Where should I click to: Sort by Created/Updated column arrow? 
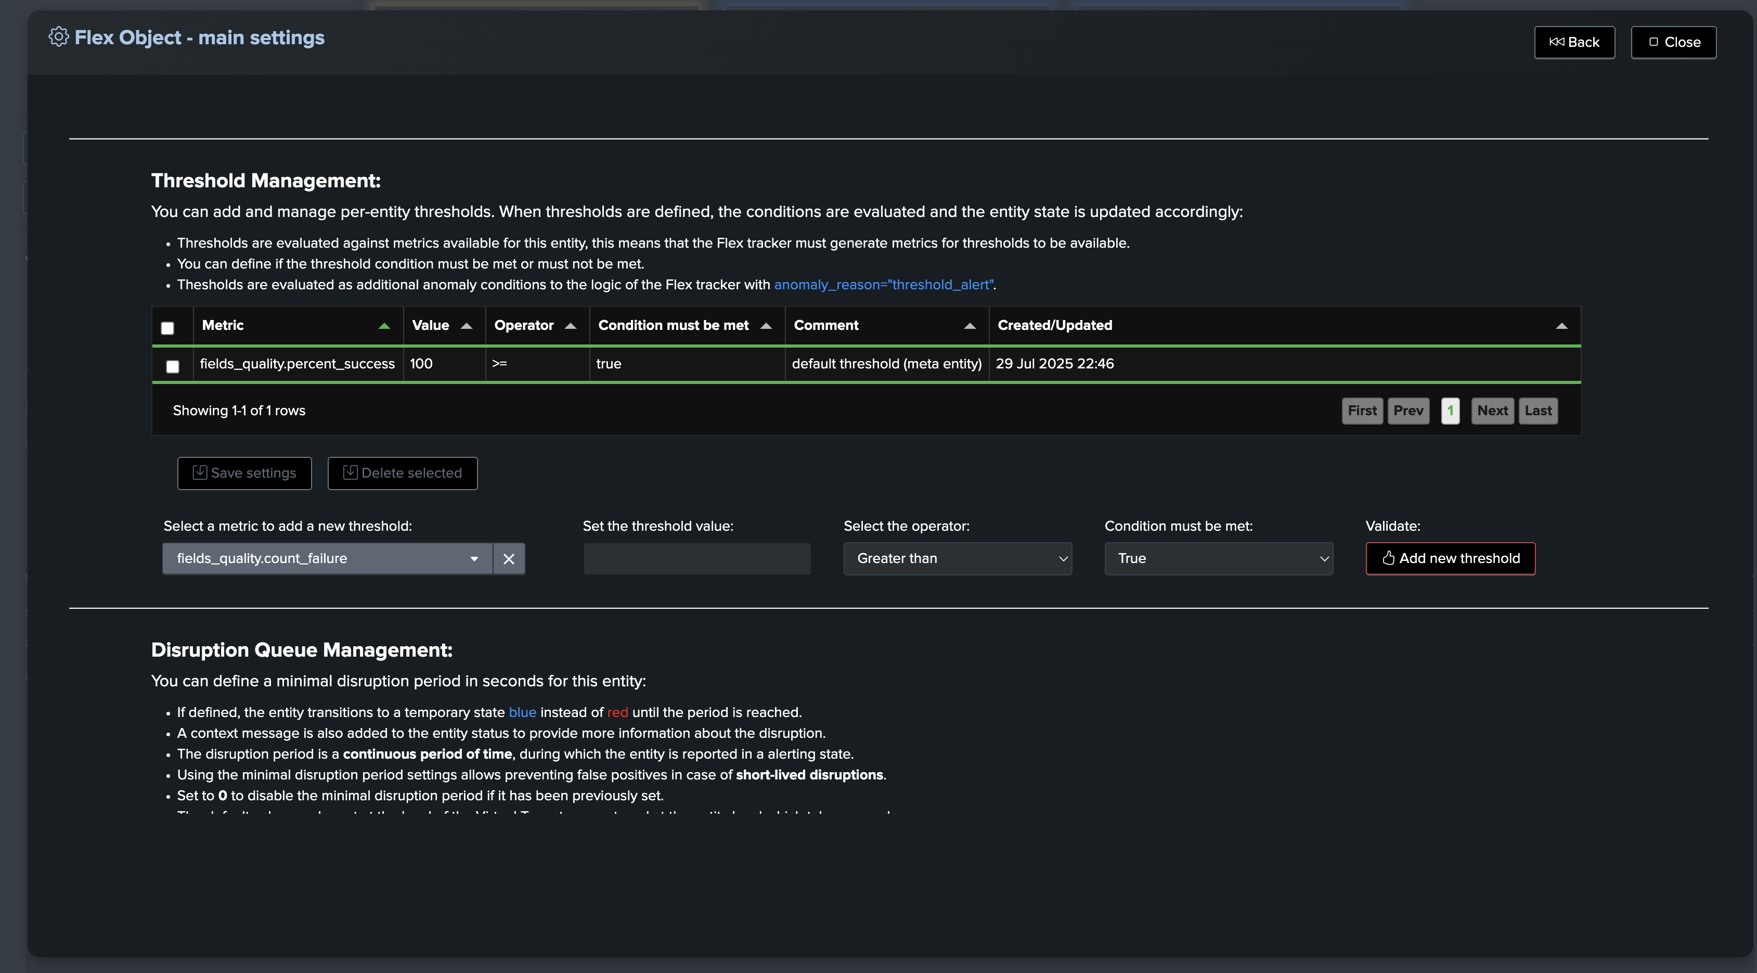point(1561,326)
